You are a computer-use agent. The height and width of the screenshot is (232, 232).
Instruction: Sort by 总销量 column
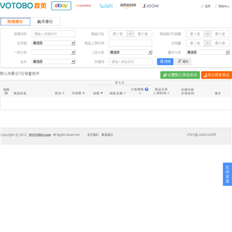pyautogui.click(x=78, y=93)
